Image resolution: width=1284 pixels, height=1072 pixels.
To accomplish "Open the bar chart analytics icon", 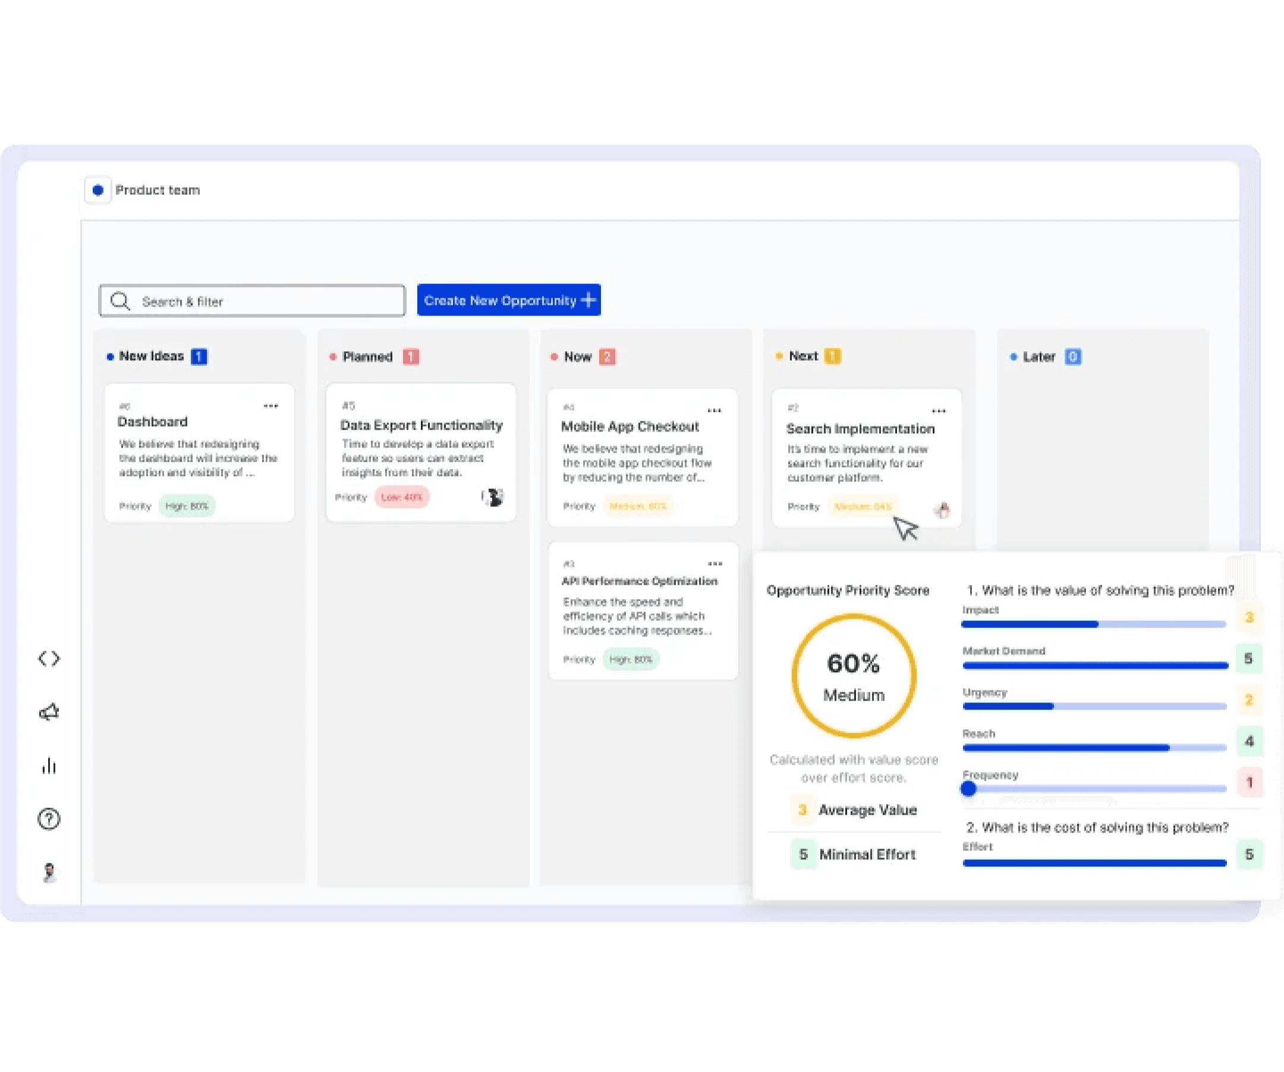I will [x=49, y=765].
